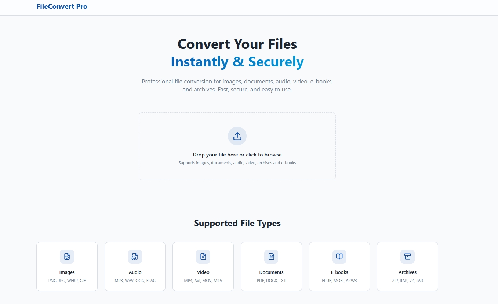
Task: Select the E-books card label
Action: (339, 272)
